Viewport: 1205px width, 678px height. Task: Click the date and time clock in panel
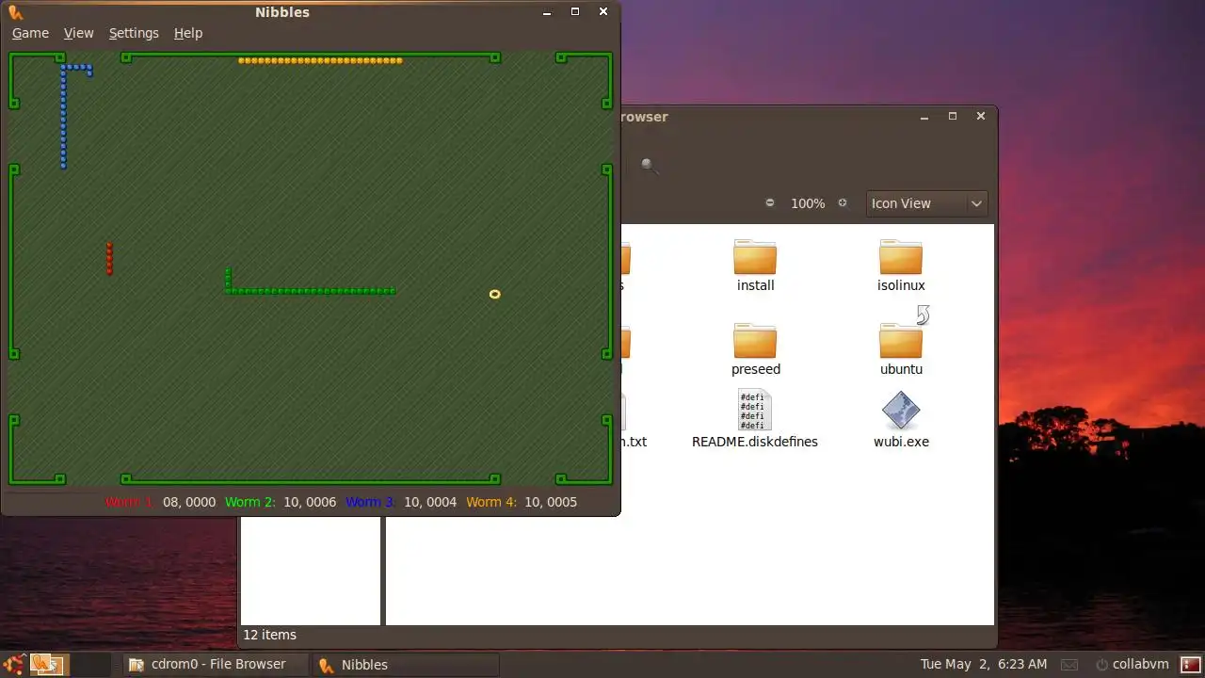coord(983,665)
